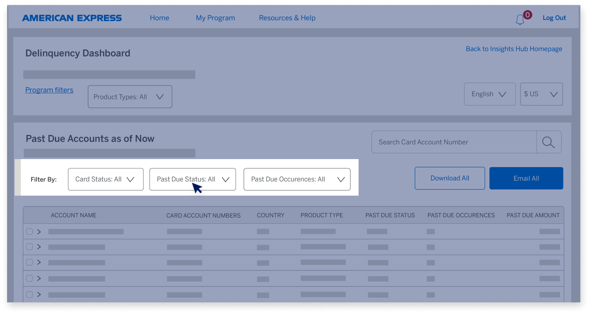Follow the Back to Insights Hub Homepage link
The image size is (590, 314).
514,49
